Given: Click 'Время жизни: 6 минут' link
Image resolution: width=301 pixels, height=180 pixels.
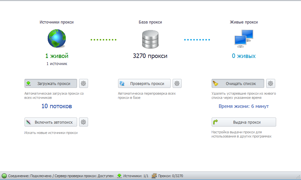Looking at the screenshot, I should tap(244, 106).
